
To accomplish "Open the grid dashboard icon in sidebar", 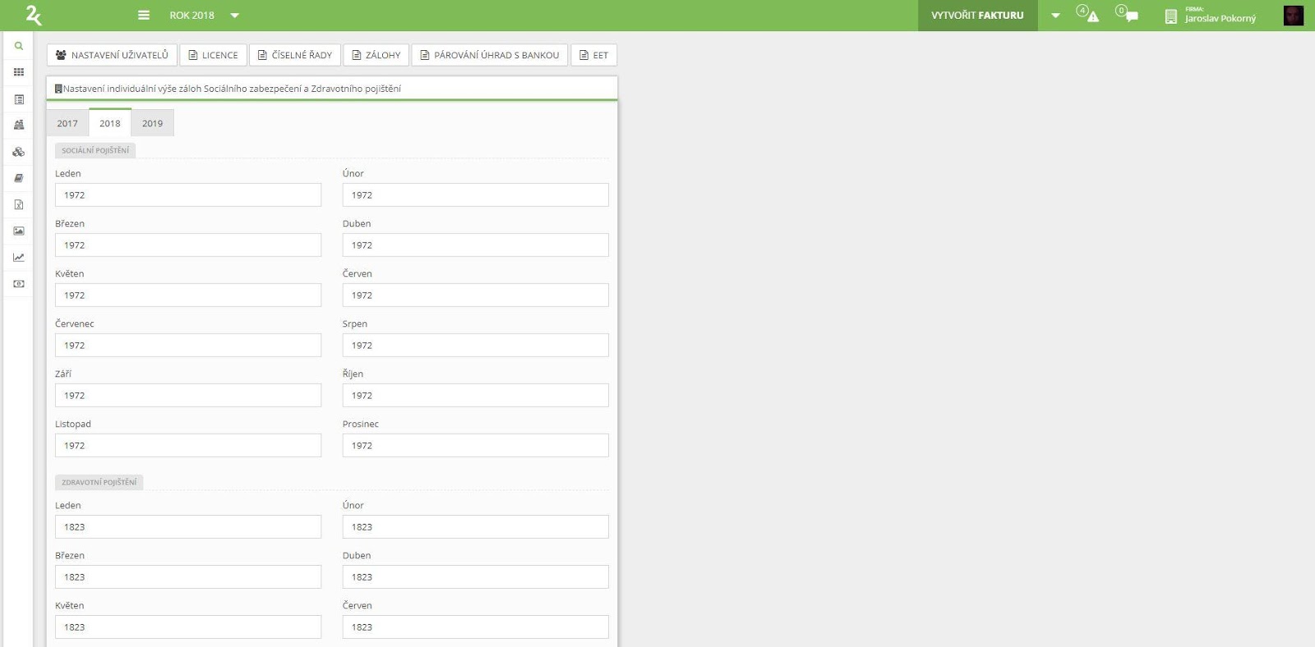I will click(x=18, y=72).
